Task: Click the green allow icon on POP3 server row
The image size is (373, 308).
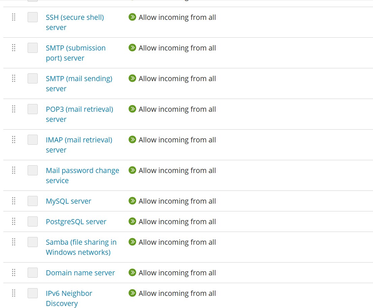Action: (132, 109)
